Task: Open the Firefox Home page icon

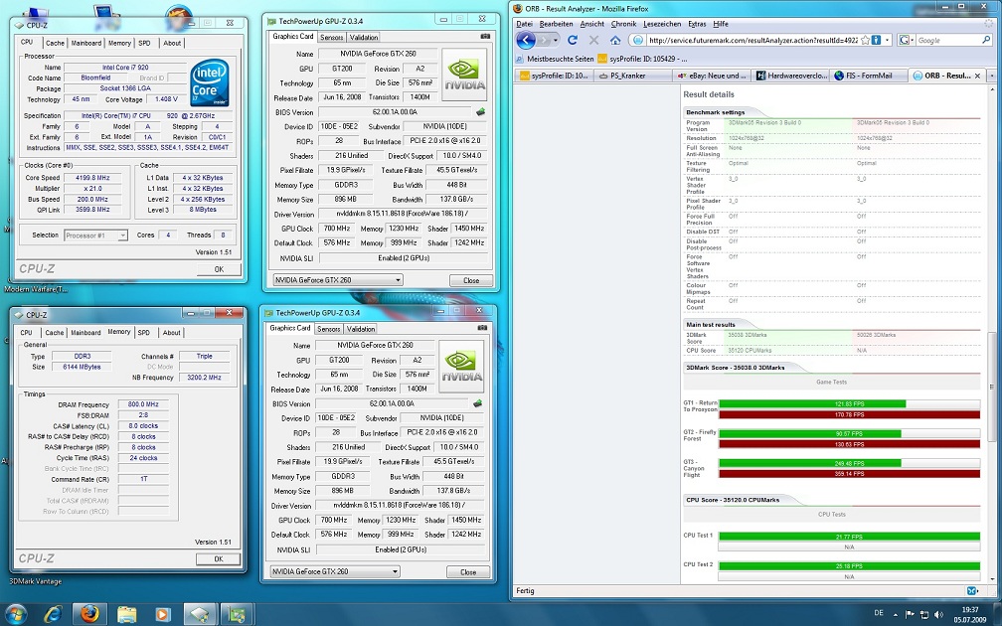Action: click(x=614, y=40)
